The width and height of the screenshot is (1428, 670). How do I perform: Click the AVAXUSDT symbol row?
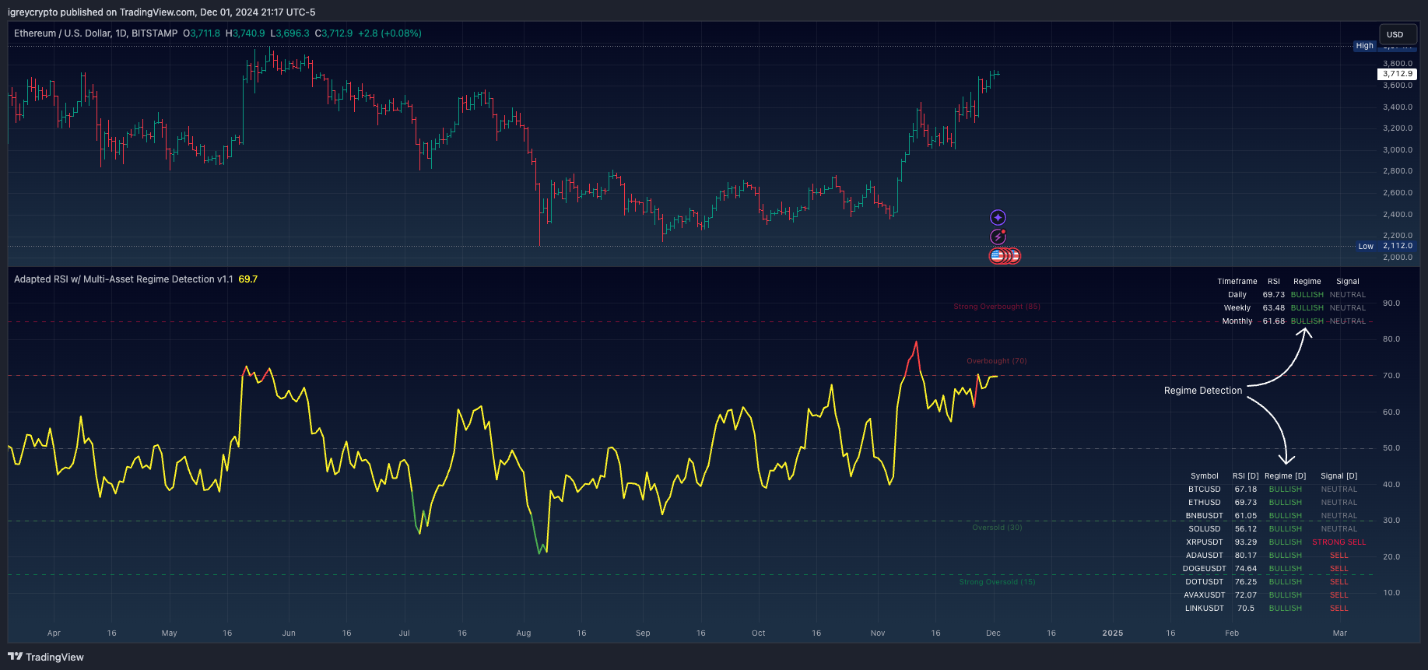click(x=1205, y=595)
